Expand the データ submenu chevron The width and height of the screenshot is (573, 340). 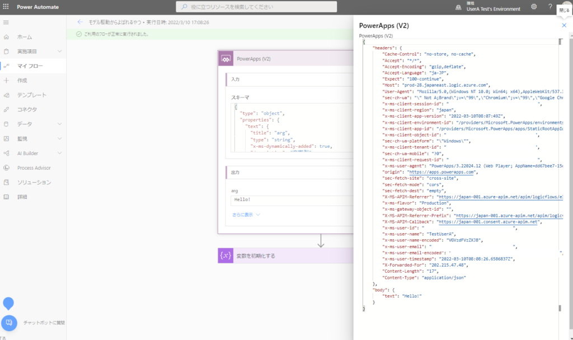pyautogui.click(x=59, y=124)
